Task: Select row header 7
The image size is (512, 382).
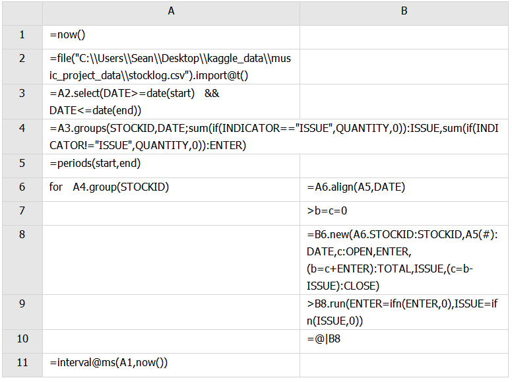Action: pos(22,213)
